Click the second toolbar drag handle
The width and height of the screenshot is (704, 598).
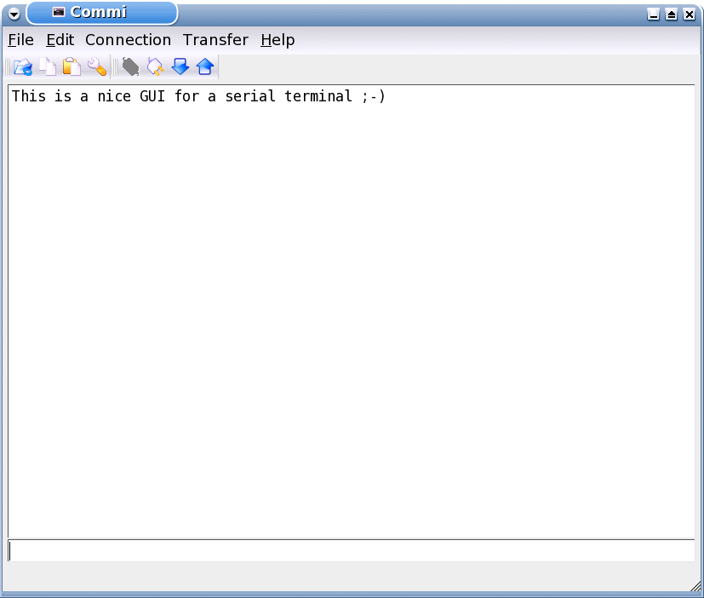(116, 67)
